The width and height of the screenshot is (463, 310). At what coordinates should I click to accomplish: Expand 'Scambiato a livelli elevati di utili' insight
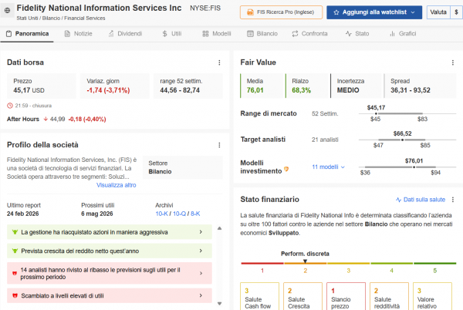click(201, 295)
